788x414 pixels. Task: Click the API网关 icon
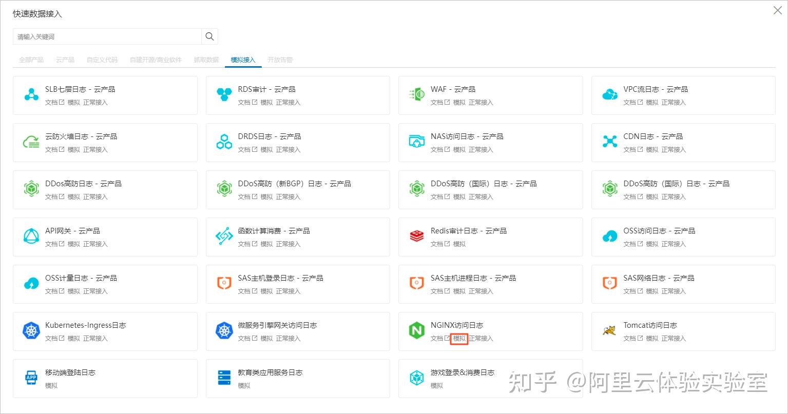[31, 236]
